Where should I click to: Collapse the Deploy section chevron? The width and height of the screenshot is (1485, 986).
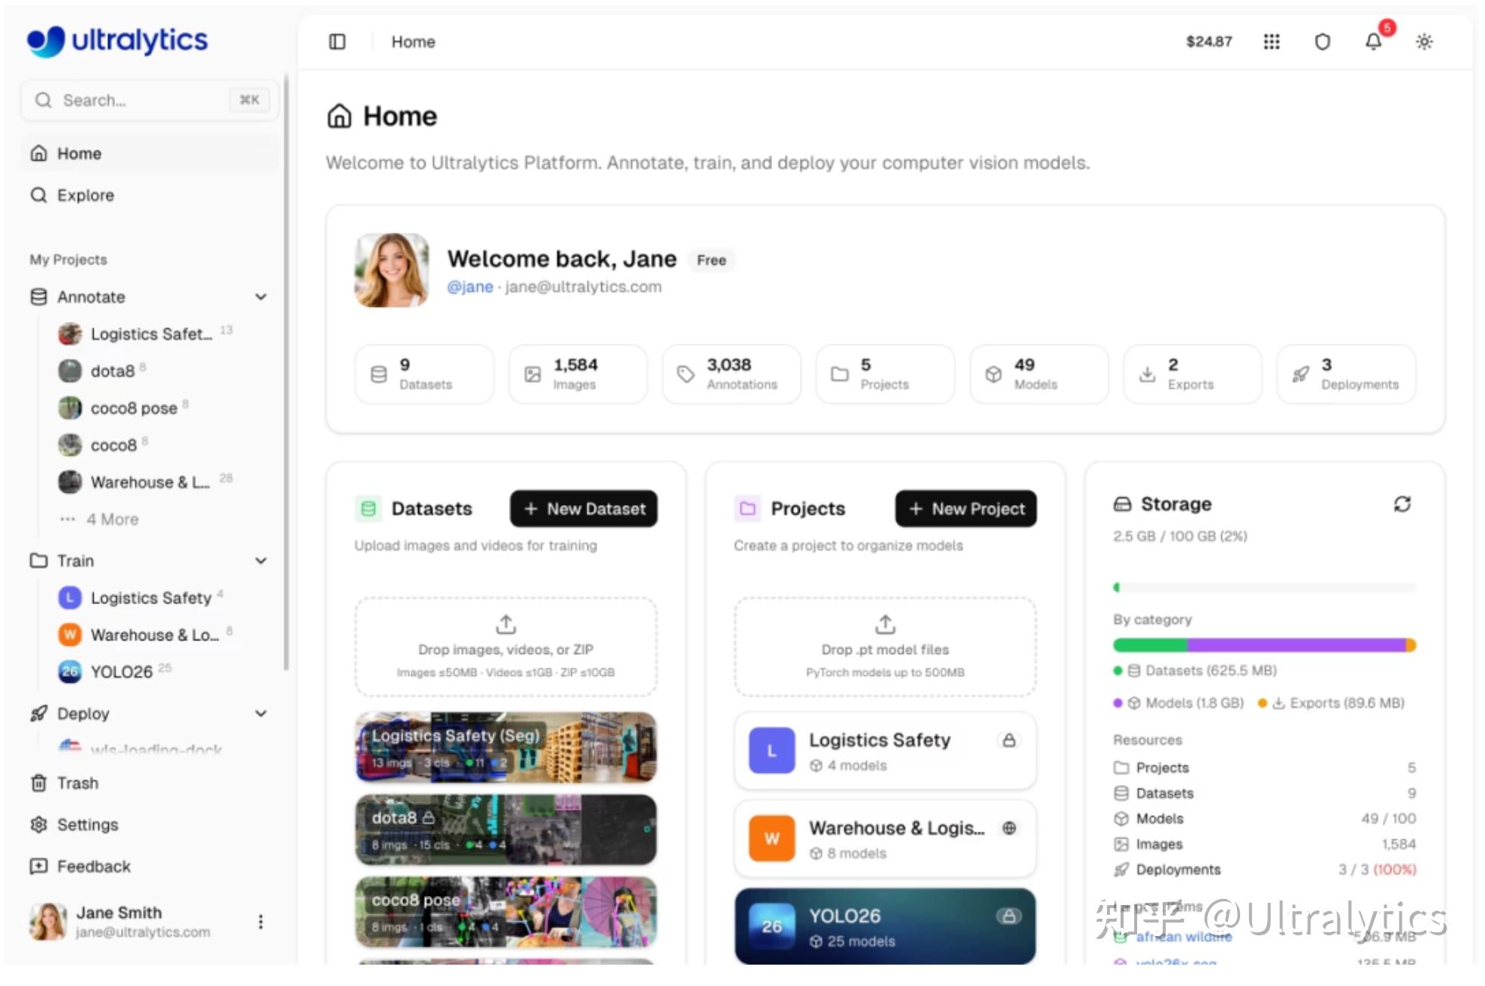click(x=261, y=714)
